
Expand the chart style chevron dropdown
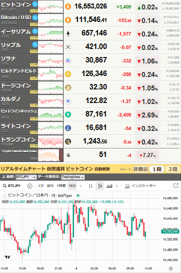click(x=117, y=186)
